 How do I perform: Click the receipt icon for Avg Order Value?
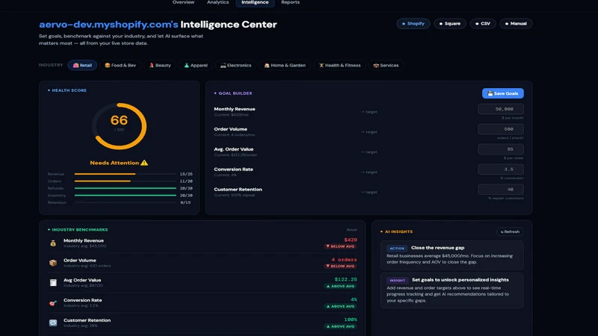[x=53, y=283]
